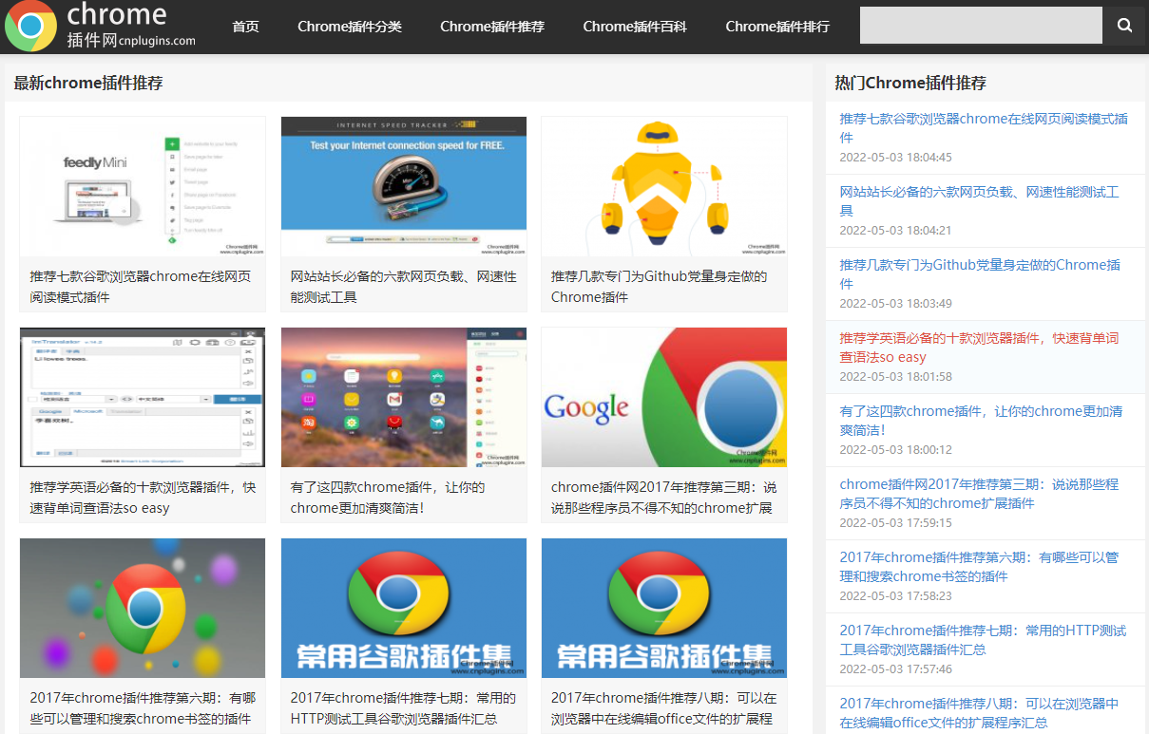The image size is (1149, 734).
Task: Open the yellow robot Github thumbnail
Action: (664, 187)
